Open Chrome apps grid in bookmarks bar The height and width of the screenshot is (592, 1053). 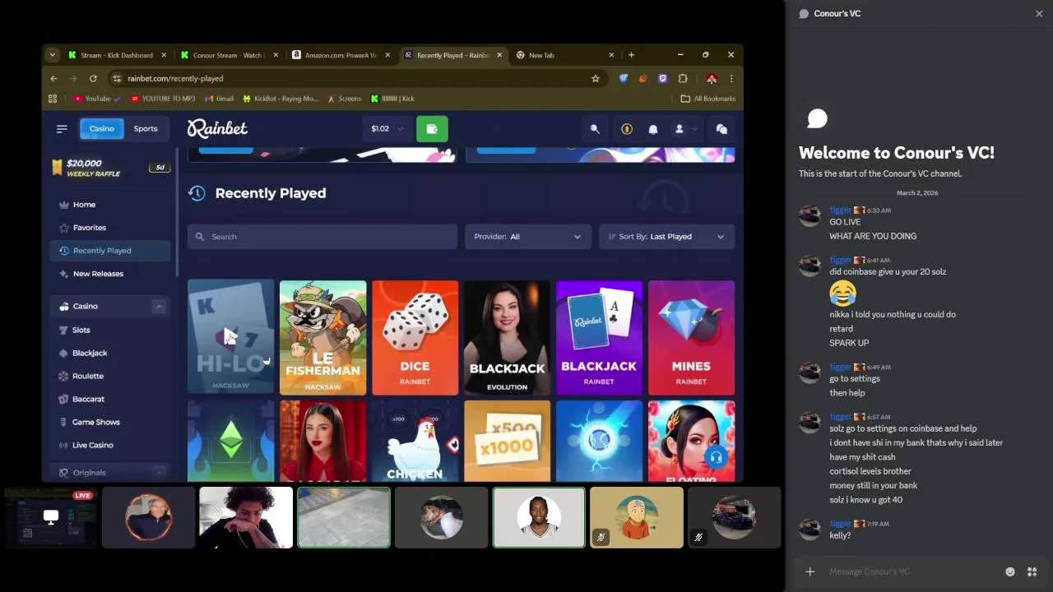(53, 99)
